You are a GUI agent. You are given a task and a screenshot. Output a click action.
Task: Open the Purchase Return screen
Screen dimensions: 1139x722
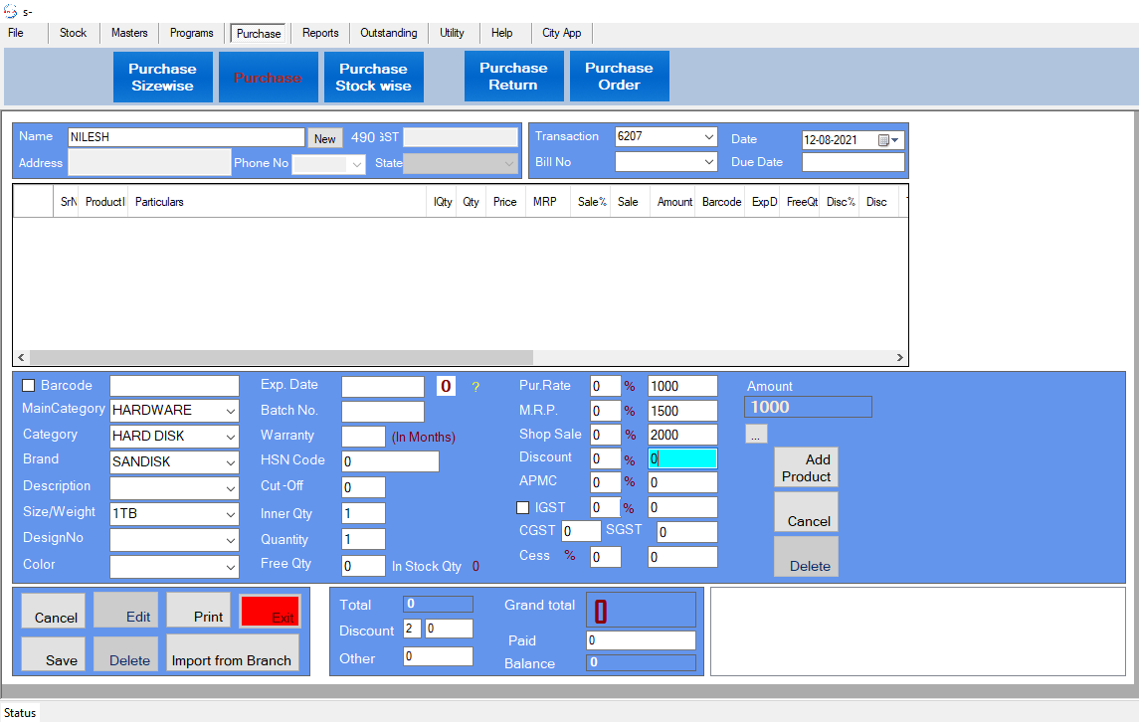[513, 77]
